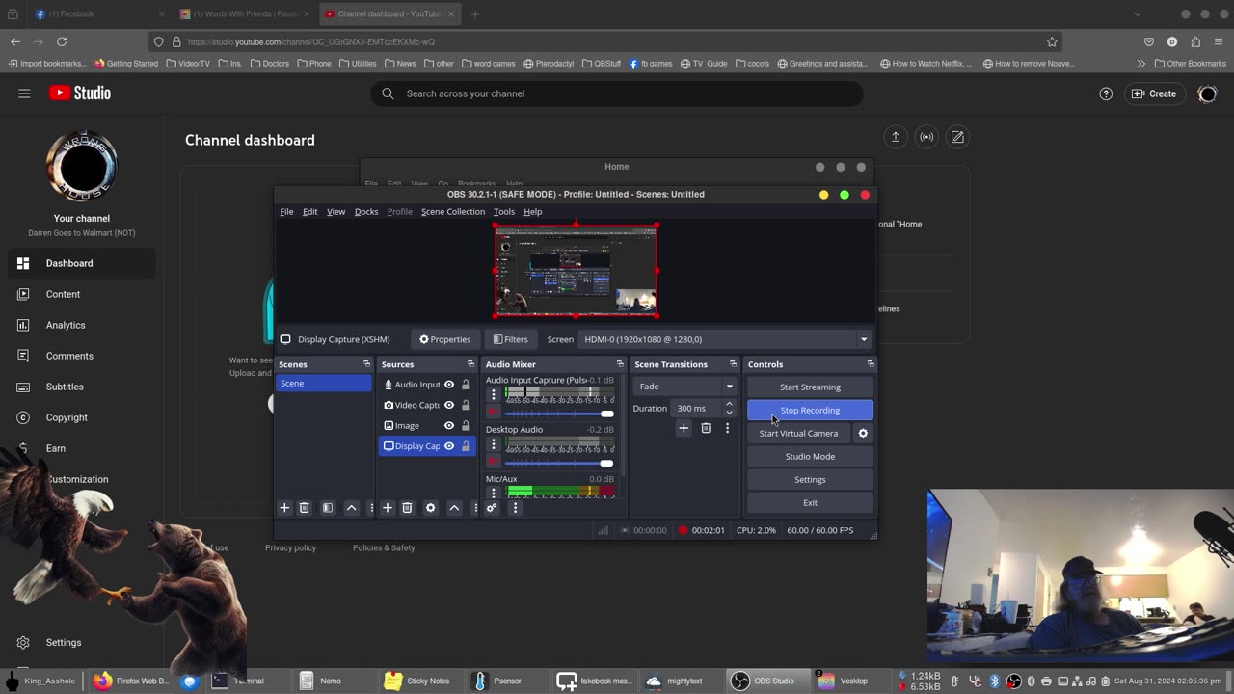
Task: Open Firefox extensions puzzle icon
Action: pyautogui.click(x=1195, y=41)
